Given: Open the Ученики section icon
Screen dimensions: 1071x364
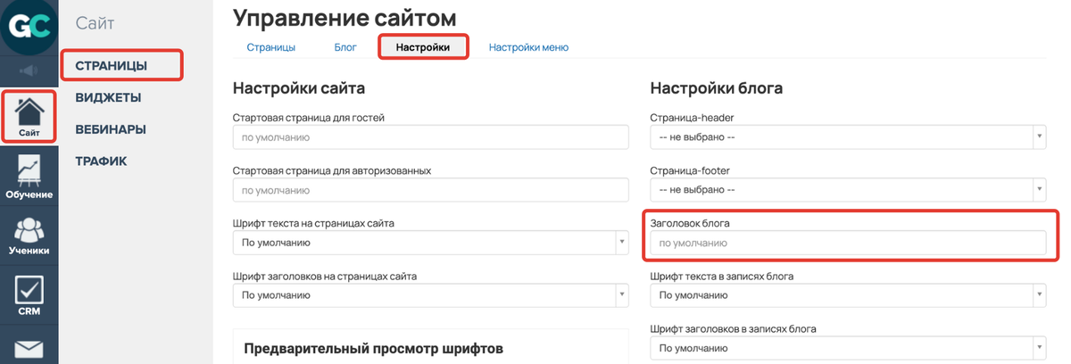Looking at the screenshot, I should click(x=29, y=232).
